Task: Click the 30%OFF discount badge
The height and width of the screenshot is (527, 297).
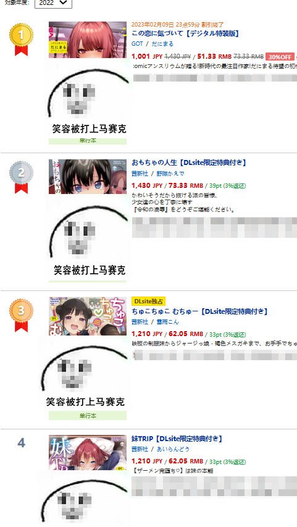Action: click(280, 57)
